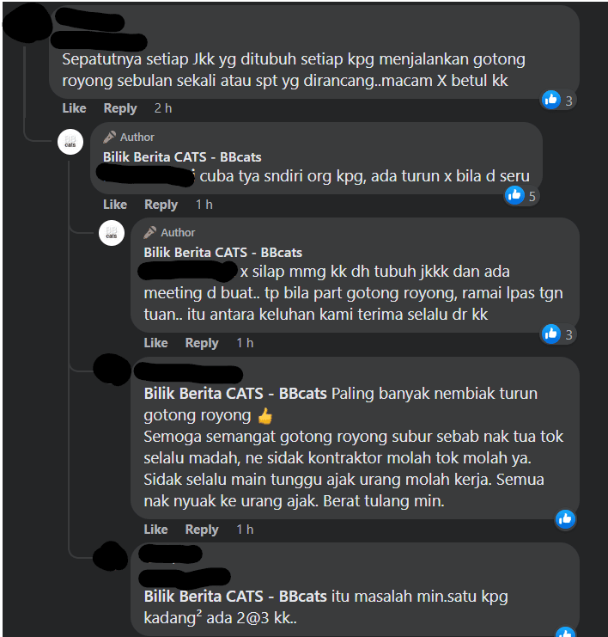Viewport: 608px width, 637px height.
Task: Like the top comment about Jkk gotong royong
Action: point(74,108)
